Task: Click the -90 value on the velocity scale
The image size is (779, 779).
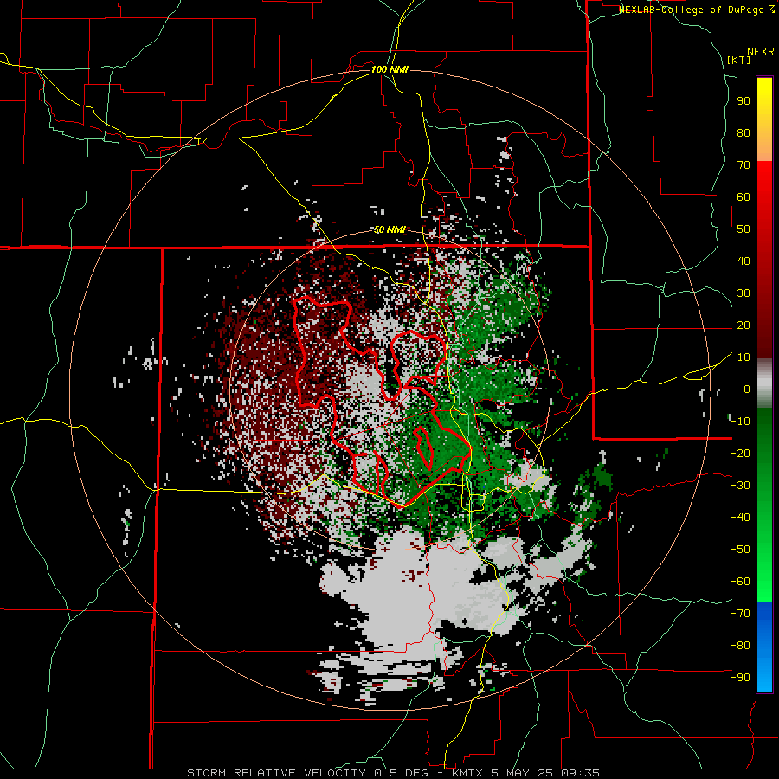Action: pos(740,677)
